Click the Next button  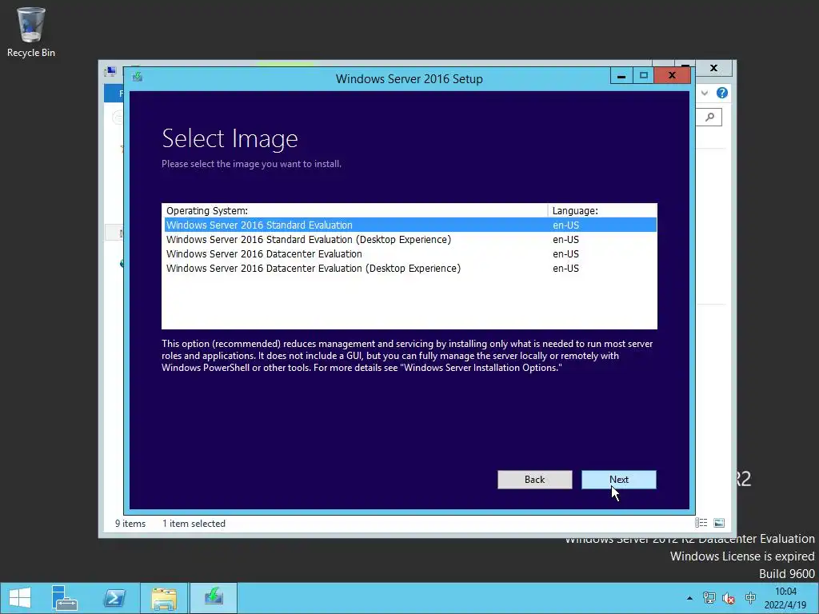(619, 480)
